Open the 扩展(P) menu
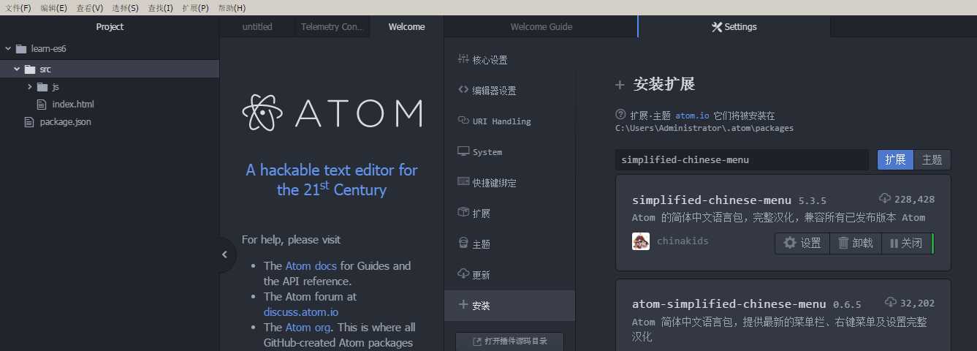The width and height of the screenshot is (977, 351). click(x=195, y=7)
